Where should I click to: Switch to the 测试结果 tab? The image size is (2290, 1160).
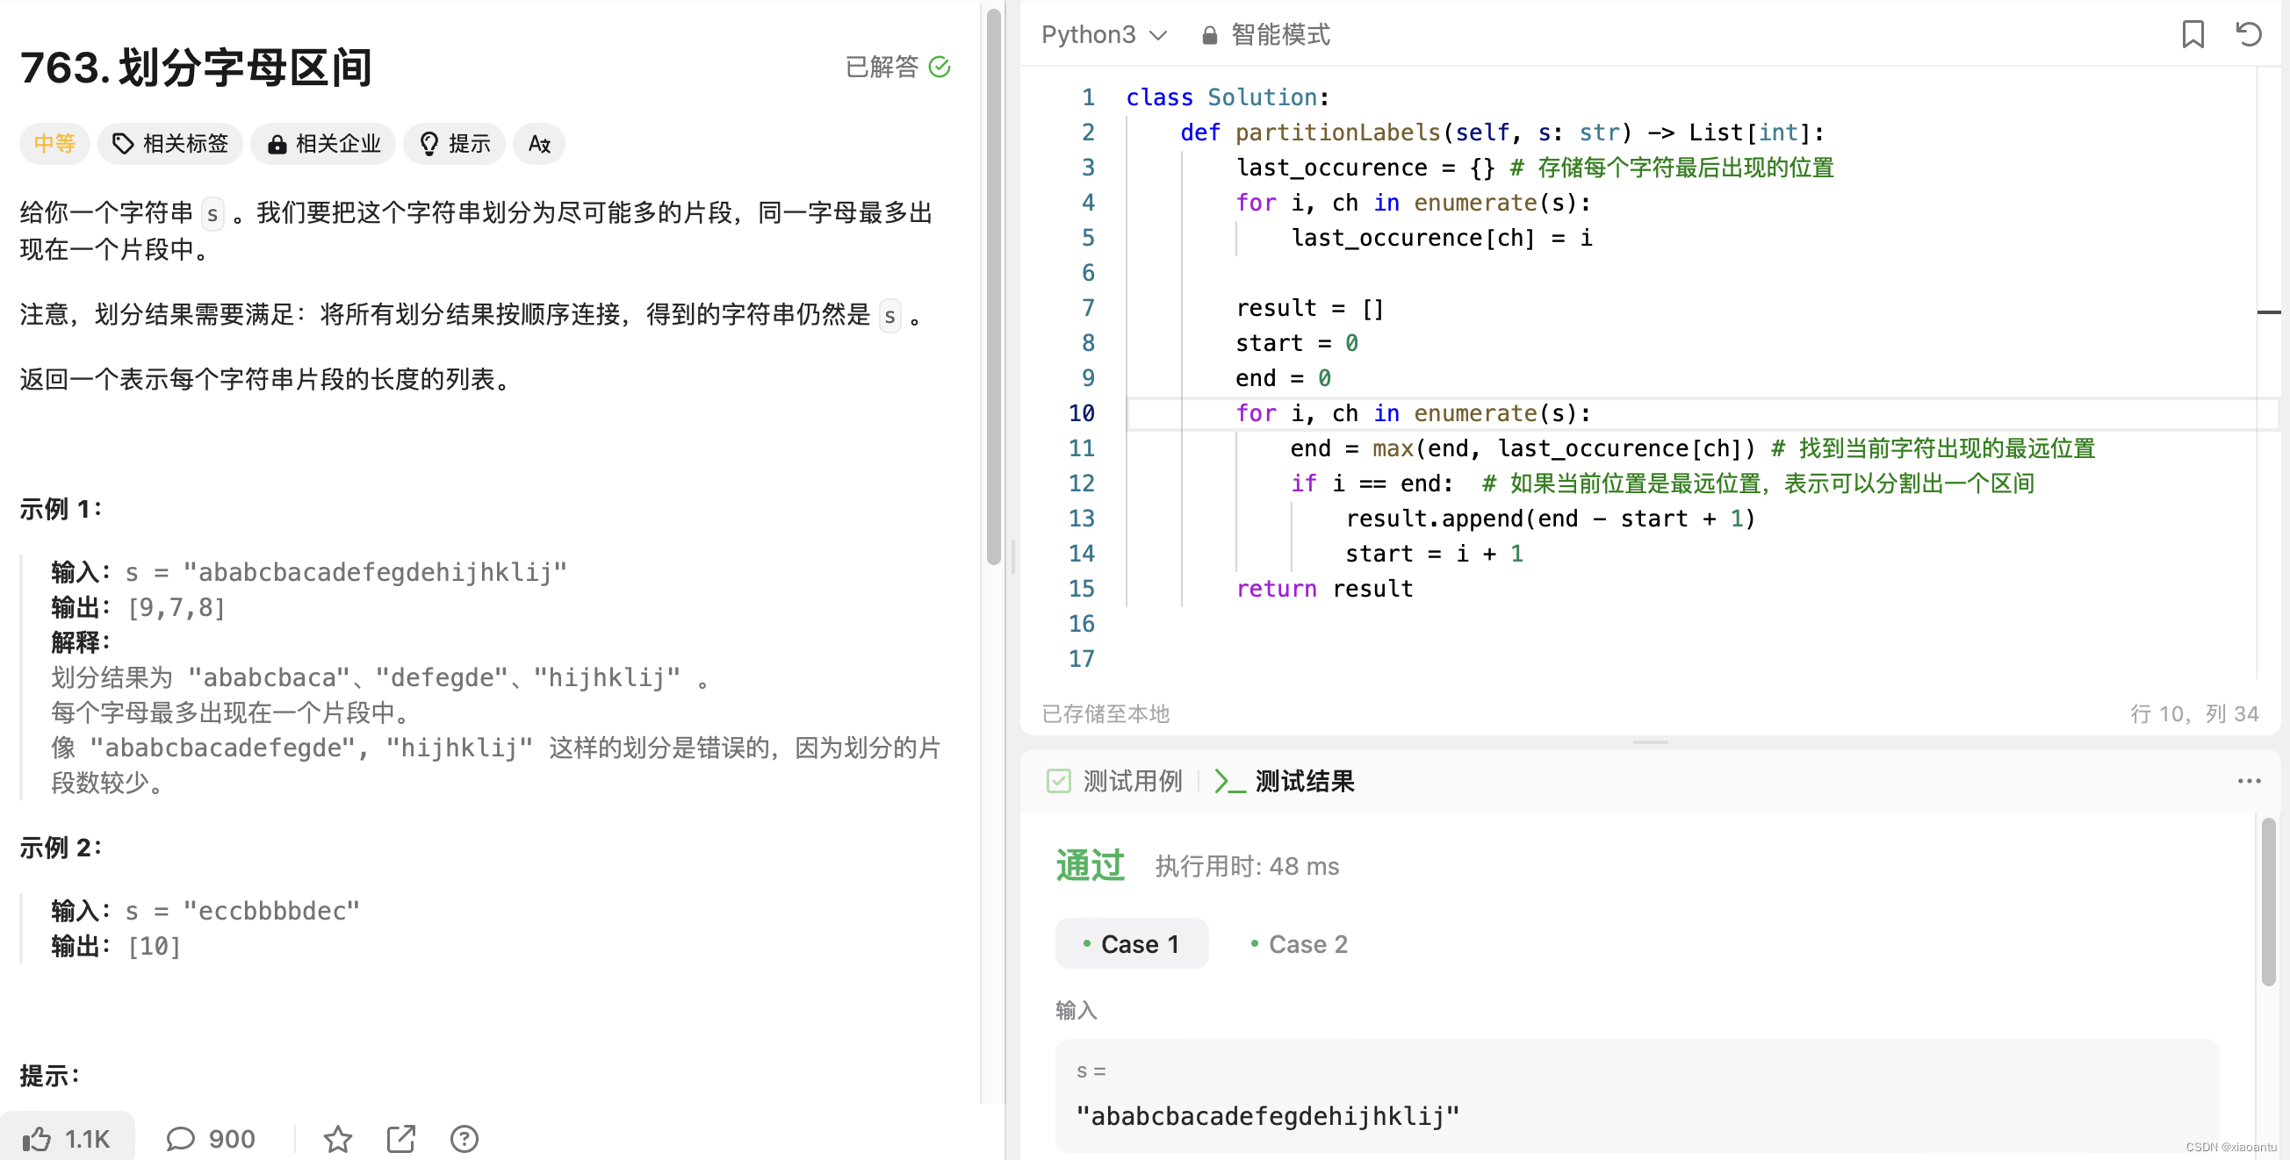tap(1285, 781)
